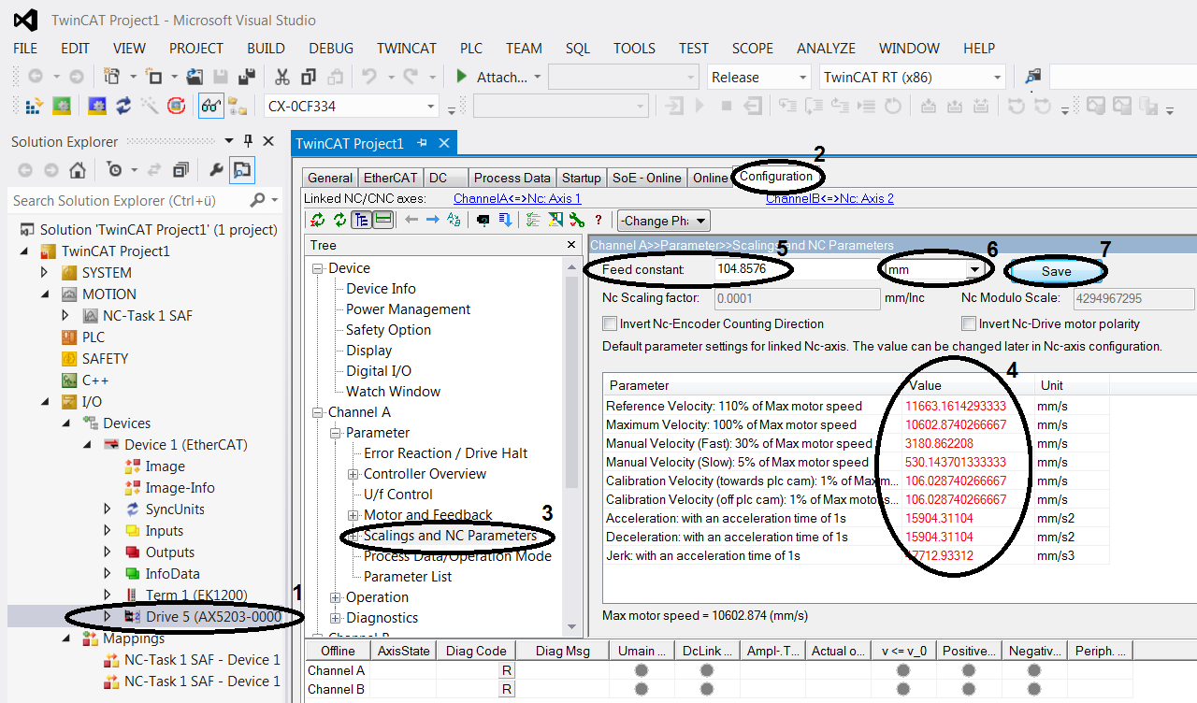Expand Motor and Feedback node
The width and height of the screenshot is (1197, 703).
click(x=353, y=515)
